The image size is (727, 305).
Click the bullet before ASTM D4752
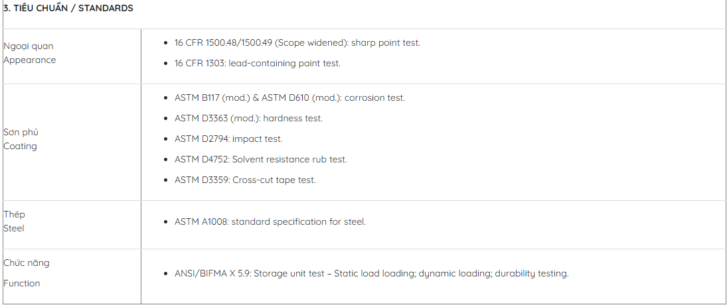pos(166,160)
